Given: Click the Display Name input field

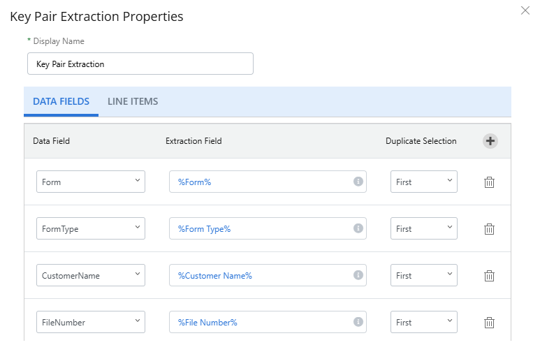Looking at the screenshot, I should pyautogui.click(x=140, y=64).
